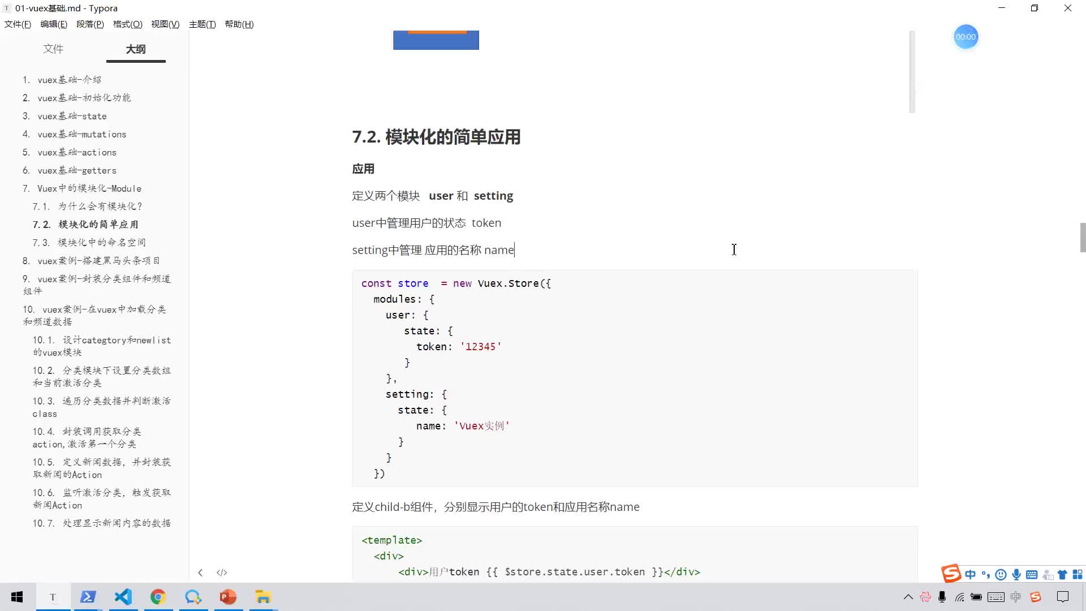
Task: Switch to the Typora taskbar icon
Action: (53, 597)
